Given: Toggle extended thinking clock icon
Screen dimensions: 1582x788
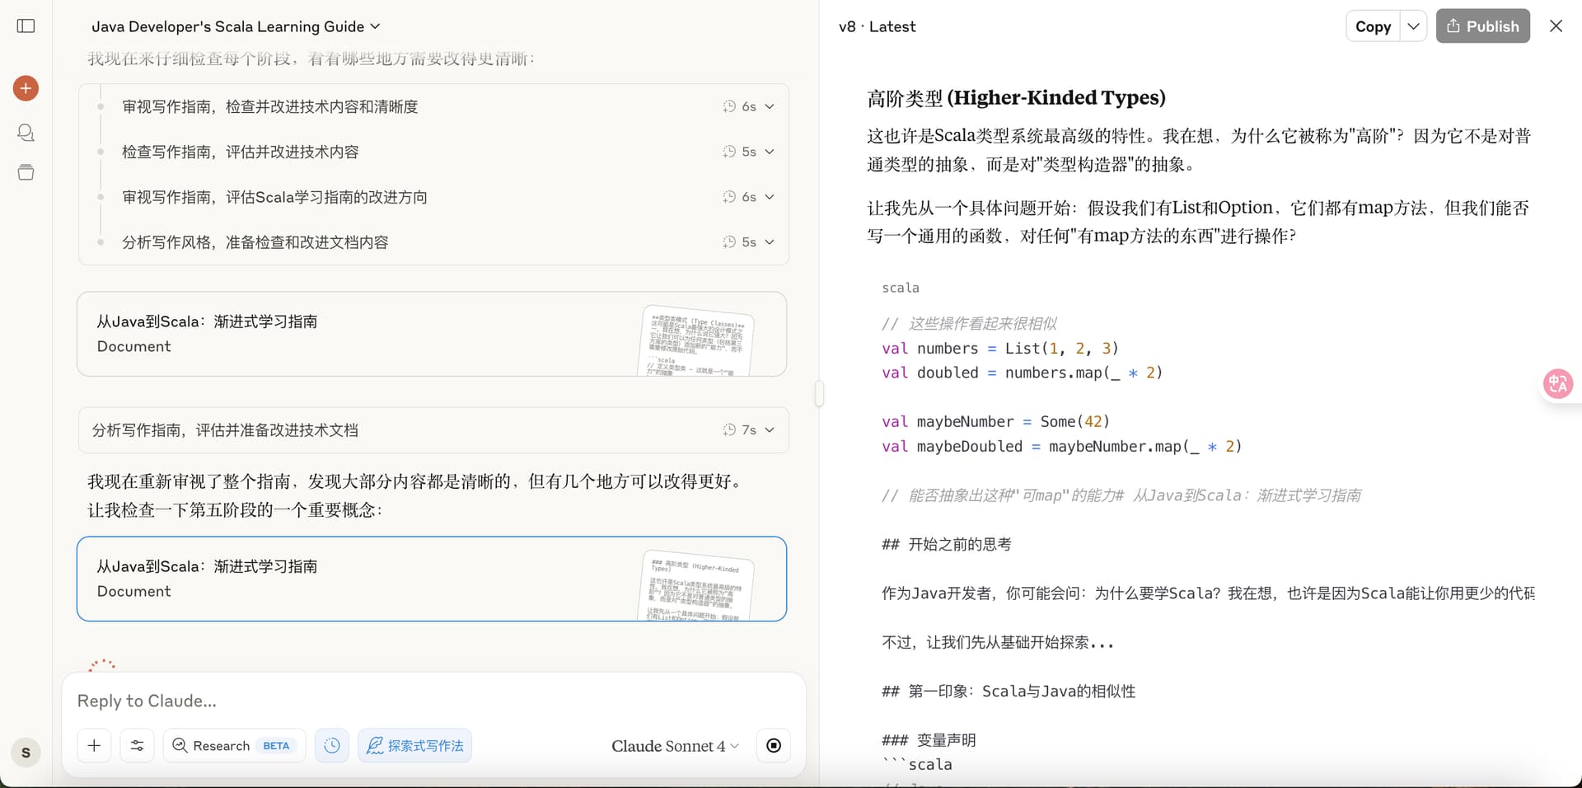Looking at the screenshot, I should 331,745.
